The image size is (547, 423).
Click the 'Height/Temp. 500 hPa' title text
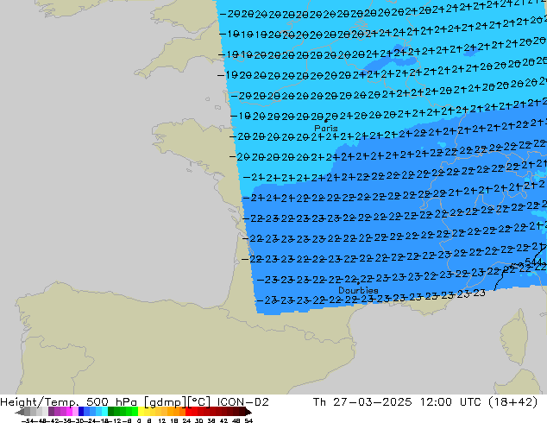(70, 402)
